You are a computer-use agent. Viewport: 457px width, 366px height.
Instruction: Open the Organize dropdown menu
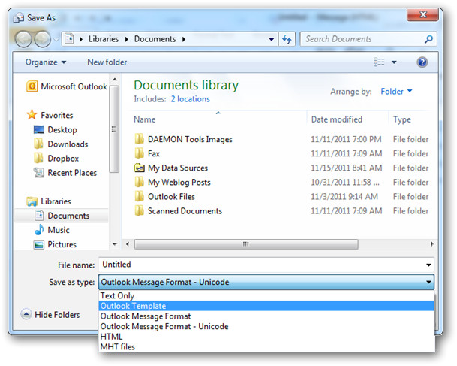click(45, 62)
